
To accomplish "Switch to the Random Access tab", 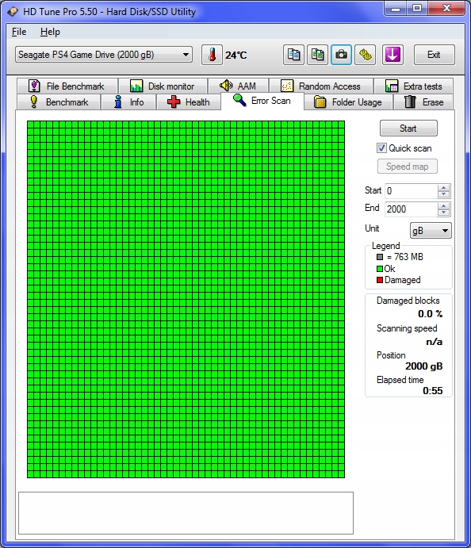I will 321,86.
